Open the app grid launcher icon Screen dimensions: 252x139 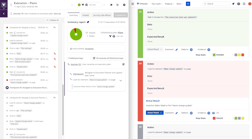click(132, 4)
